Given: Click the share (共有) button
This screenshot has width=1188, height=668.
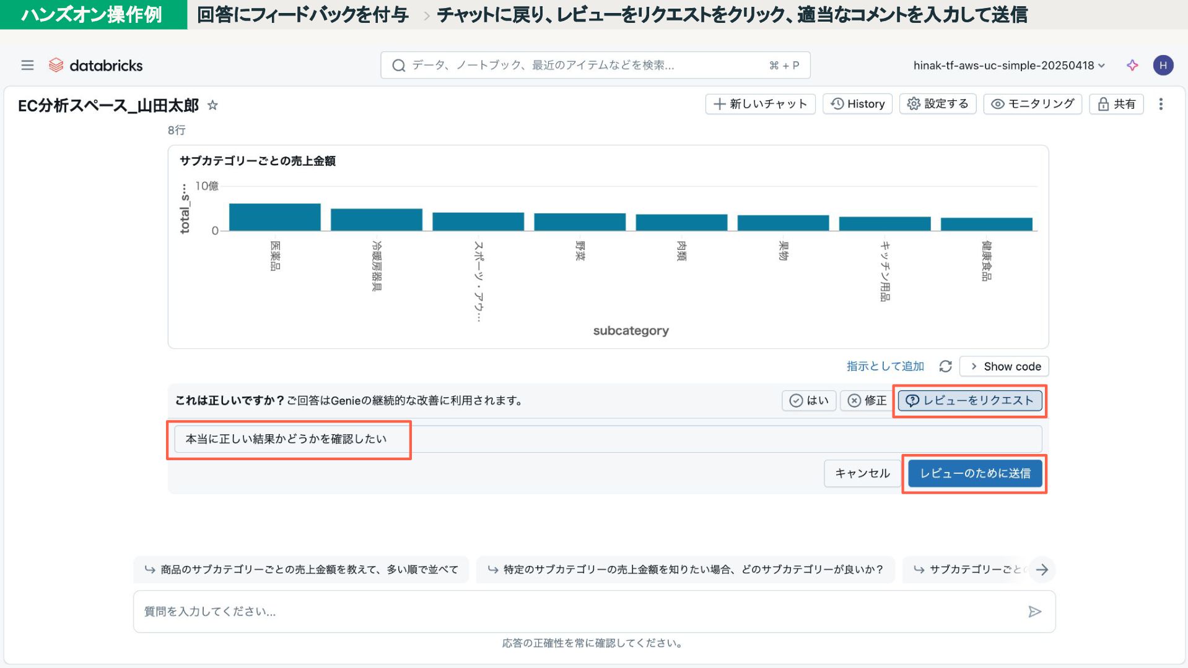Looking at the screenshot, I should pos(1116,104).
